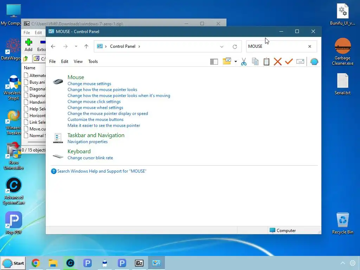Click Control Panel in address breadcrumb

tap(123, 46)
